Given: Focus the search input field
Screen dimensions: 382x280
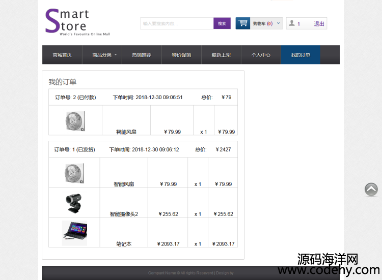Looking at the screenshot, I should [x=177, y=23].
